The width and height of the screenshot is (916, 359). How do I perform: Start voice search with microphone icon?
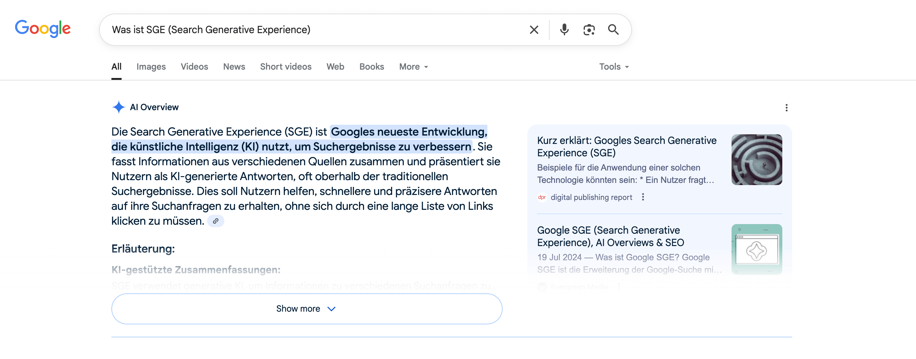click(564, 30)
